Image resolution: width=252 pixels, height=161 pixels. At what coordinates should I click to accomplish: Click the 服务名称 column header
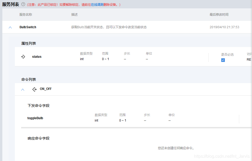[x=26, y=14]
